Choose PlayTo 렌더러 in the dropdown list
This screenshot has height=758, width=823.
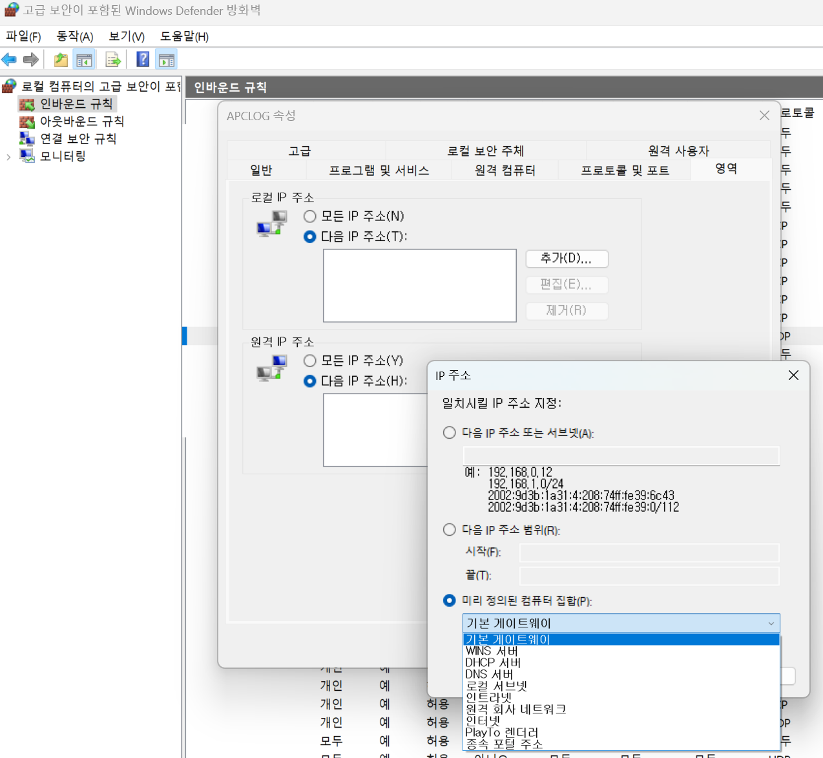pos(621,733)
